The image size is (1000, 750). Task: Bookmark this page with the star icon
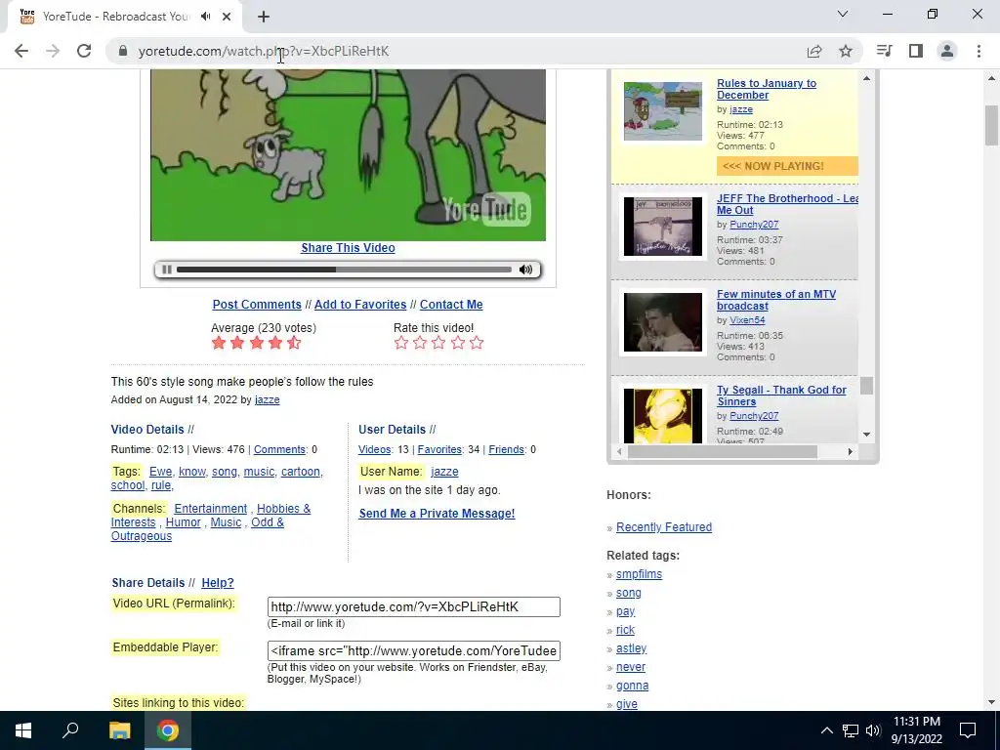point(846,51)
